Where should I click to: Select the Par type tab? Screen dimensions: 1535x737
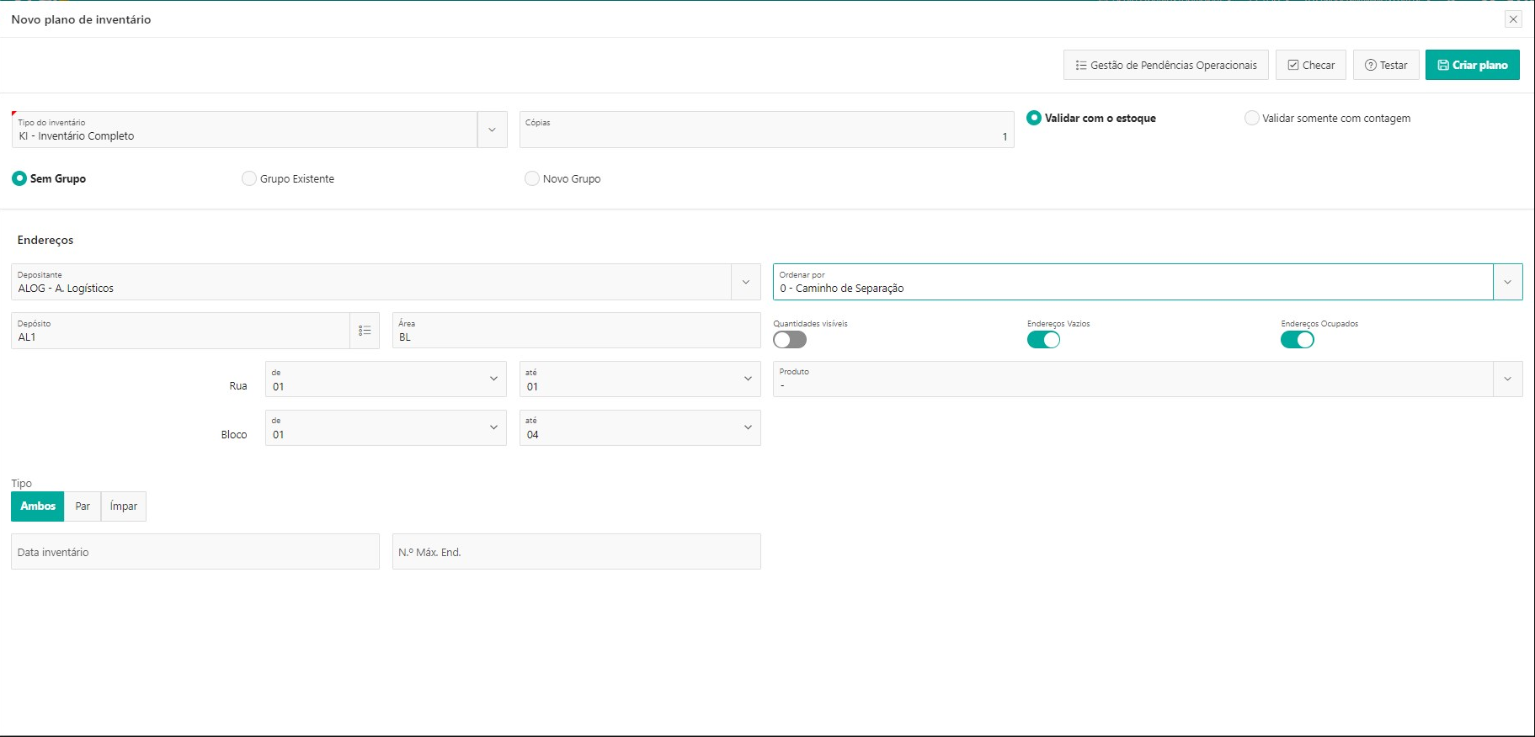click(83, 506)
